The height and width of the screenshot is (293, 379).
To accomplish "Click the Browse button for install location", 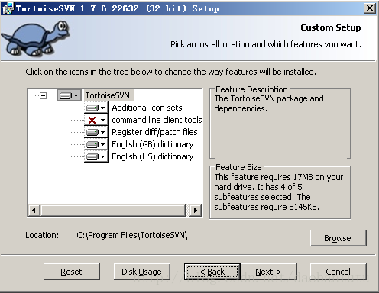I will [339, 238].
